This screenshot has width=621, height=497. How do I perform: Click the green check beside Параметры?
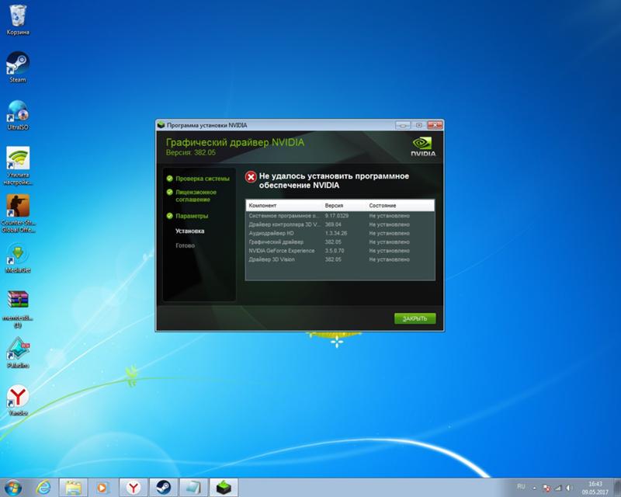click(x=169, y=216)
